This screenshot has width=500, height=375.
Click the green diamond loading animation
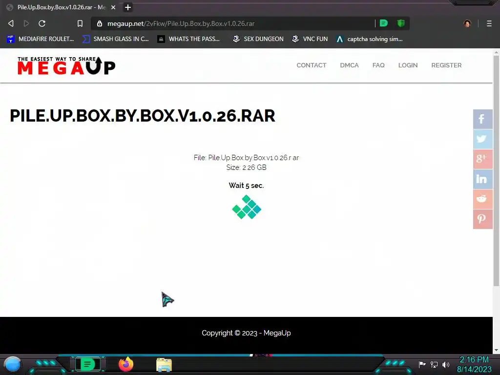pyautogui.click(x=247, y=207)
